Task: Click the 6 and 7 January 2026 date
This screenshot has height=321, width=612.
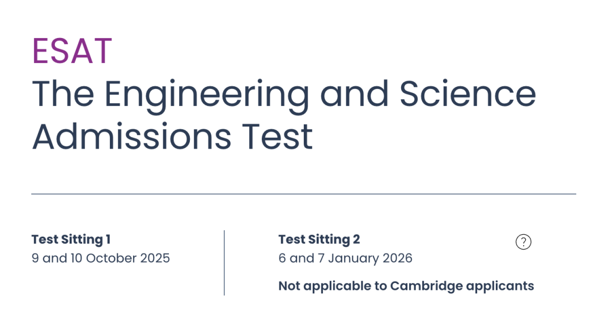Action: 346,259
